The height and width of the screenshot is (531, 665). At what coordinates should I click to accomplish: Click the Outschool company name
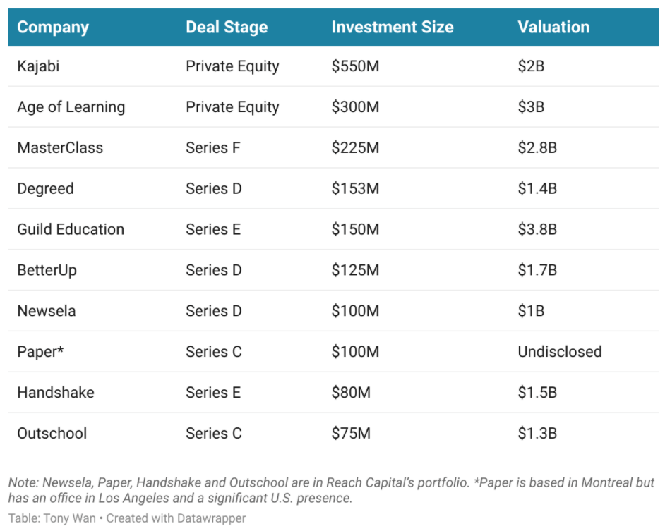tap(52, 434)
